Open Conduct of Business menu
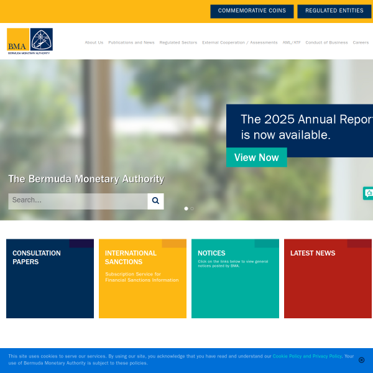373x373 pixels. (x=326, y=42)
